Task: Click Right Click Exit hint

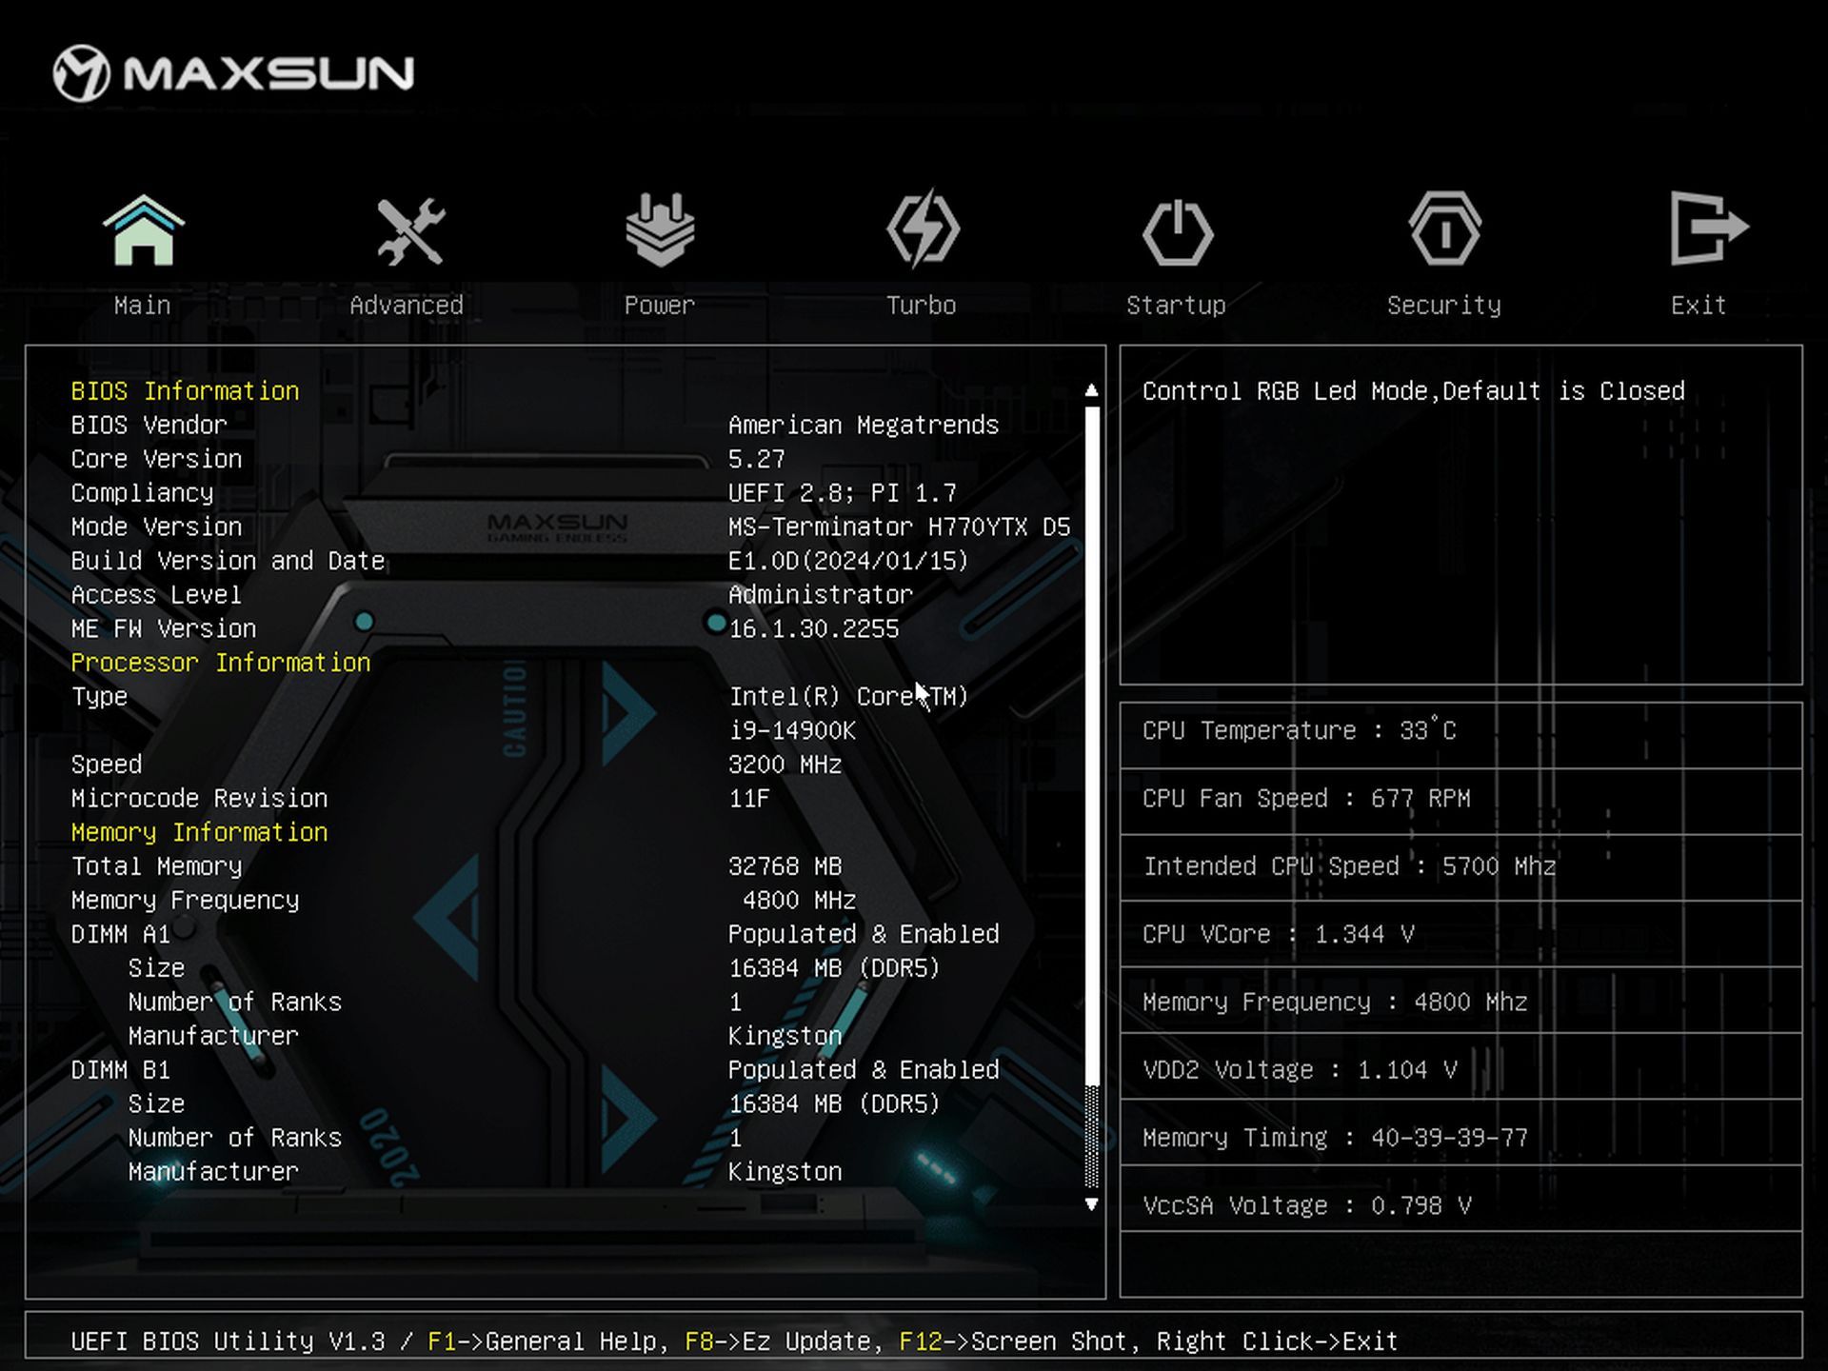Action: pyautogui.click(x=1277, y=1341)
